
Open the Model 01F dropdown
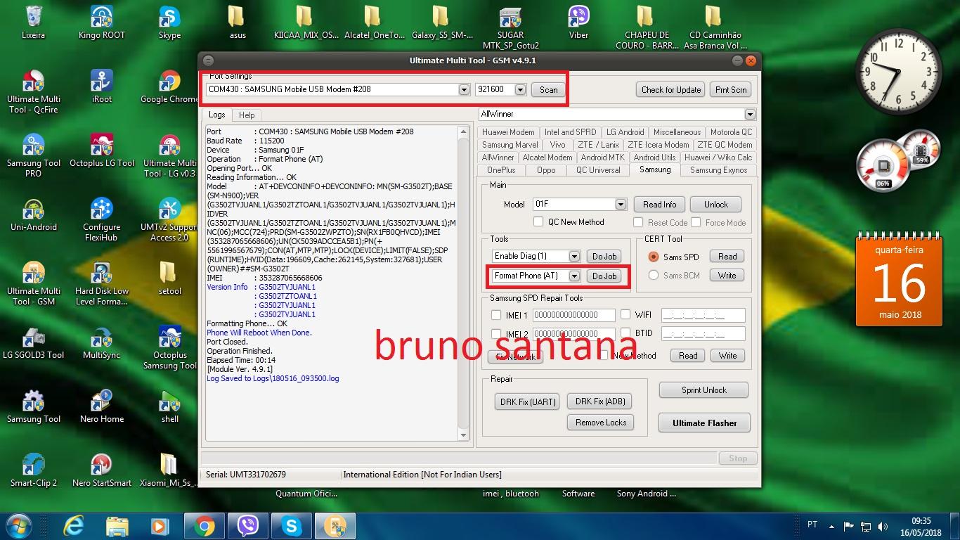621,205
